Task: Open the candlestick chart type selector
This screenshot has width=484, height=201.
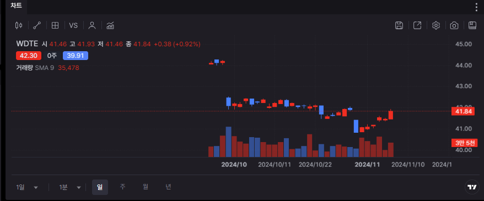Action: pyautogui.click(x=19, y=25)
